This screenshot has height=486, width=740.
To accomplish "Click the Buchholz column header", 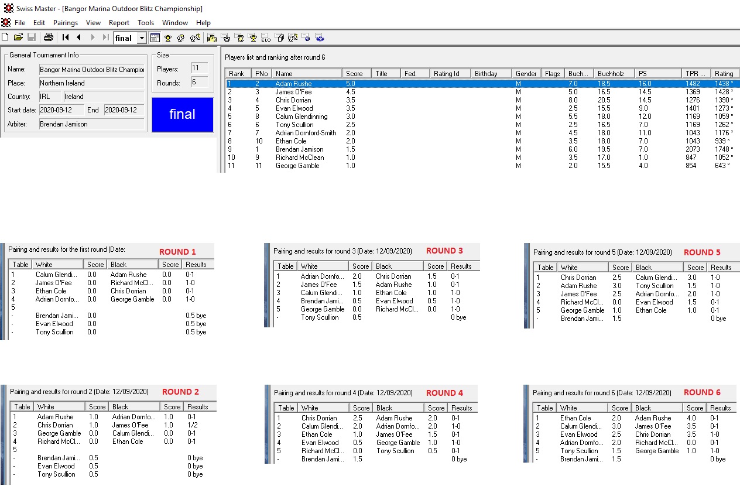I will point(611,74).
